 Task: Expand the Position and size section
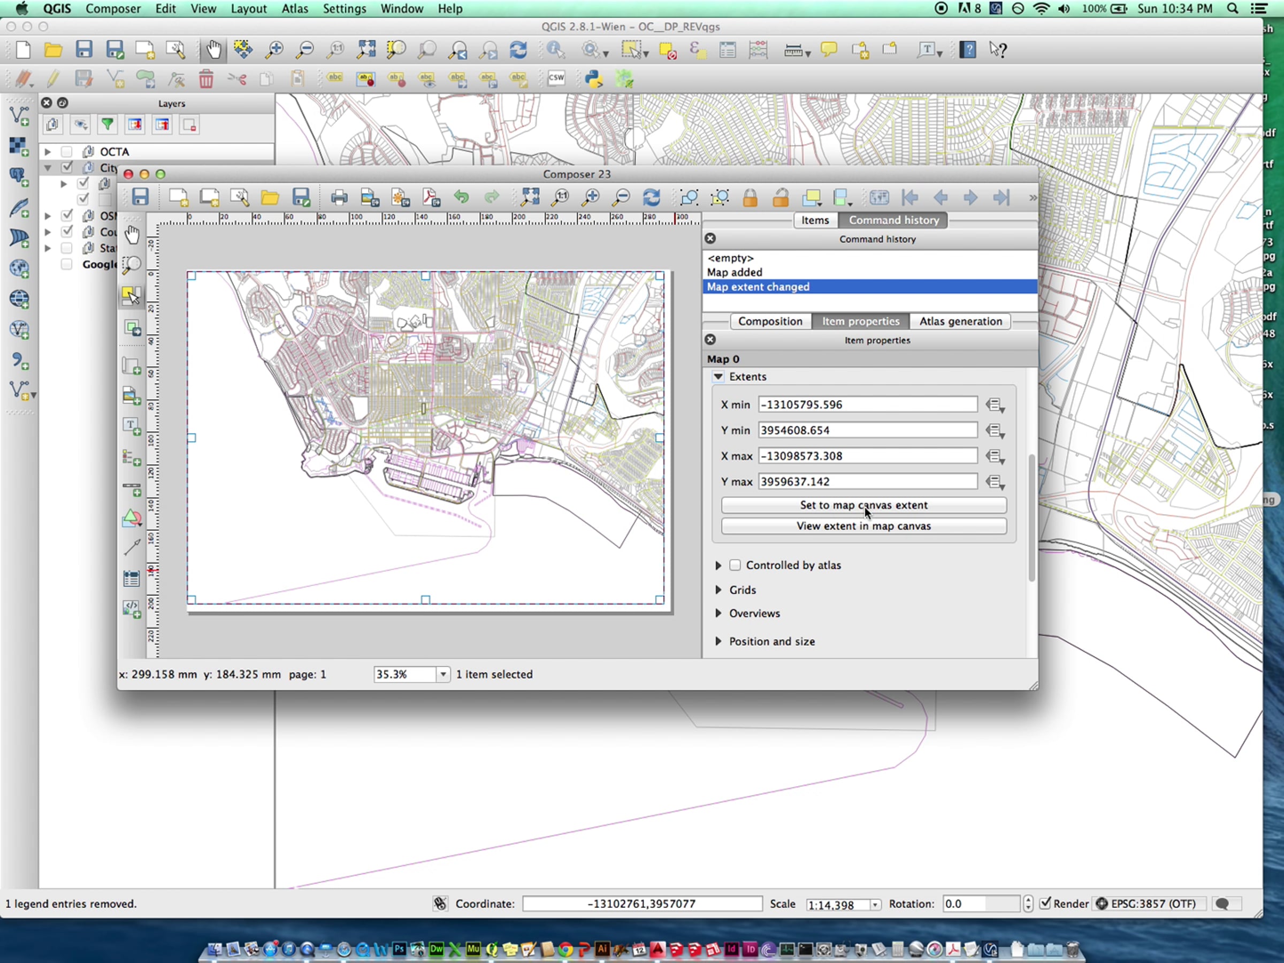tap(719, 641)
